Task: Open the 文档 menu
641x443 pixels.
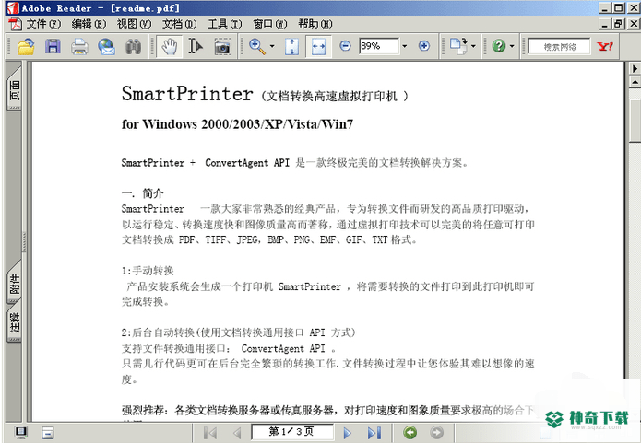Action: (180, 24)
